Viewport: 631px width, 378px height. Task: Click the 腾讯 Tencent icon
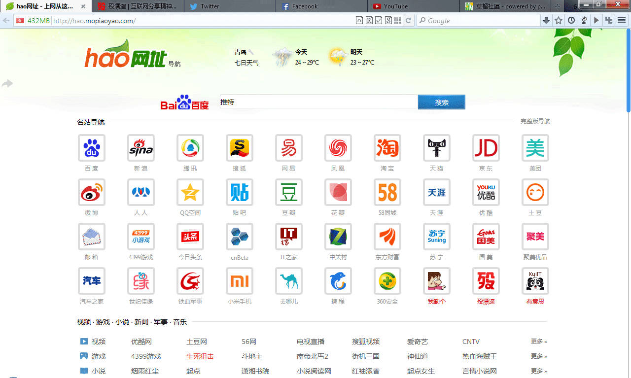(x=190, y=148)
